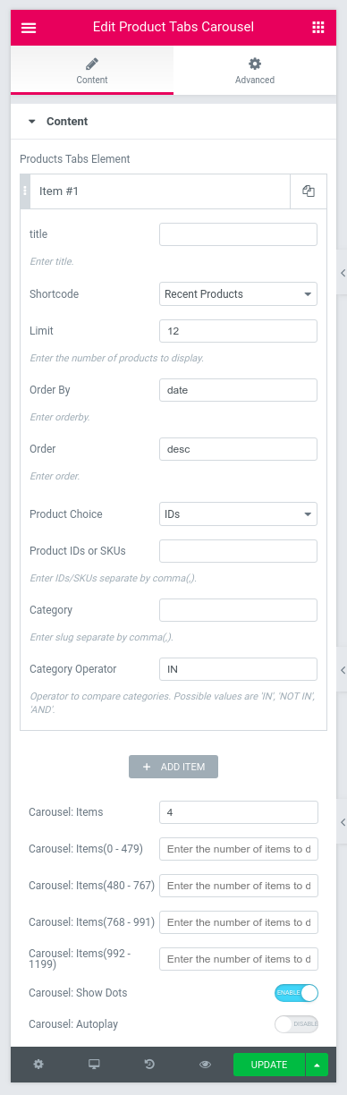347x1095 pixels.
Task: Open the Shortcode Recent Products dropdown
Action: pos(238,293)
